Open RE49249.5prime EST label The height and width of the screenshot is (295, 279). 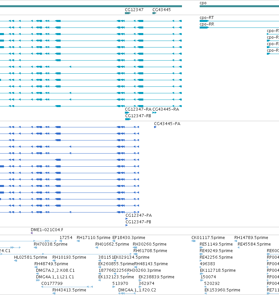coord(216,251)
